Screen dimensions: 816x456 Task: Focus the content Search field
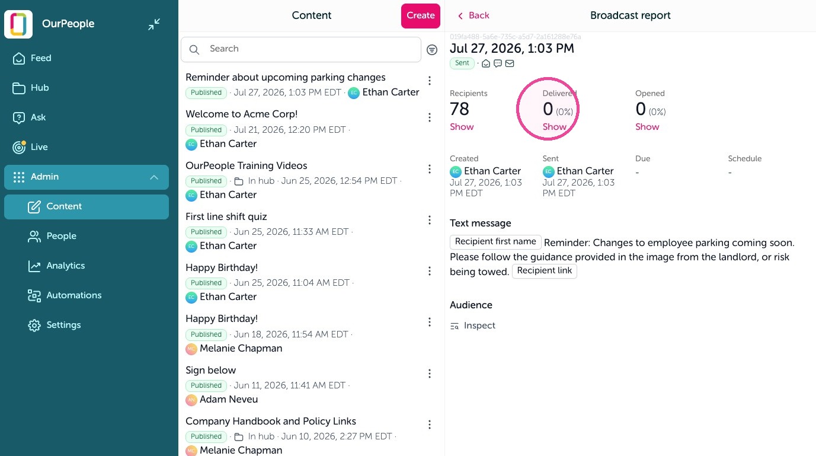click(x=301, y=49)
